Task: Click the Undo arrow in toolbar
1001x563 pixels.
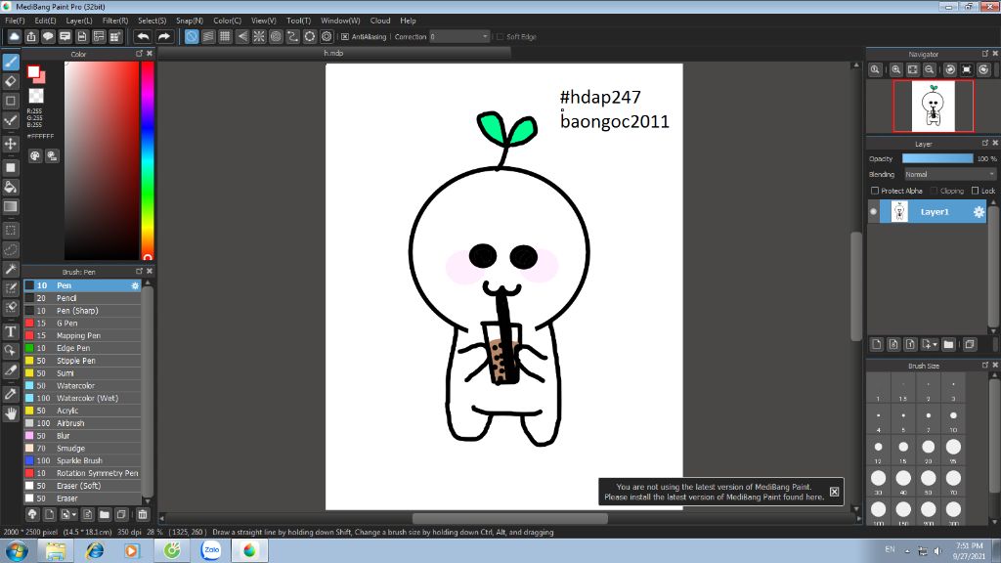Action: [x=143, y=36]
